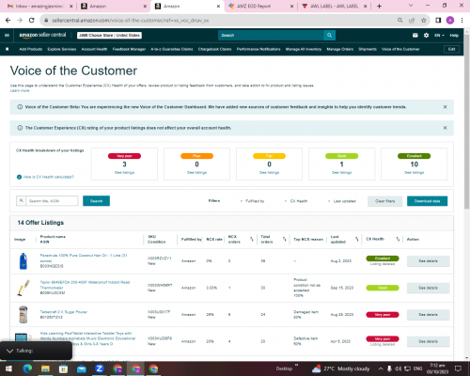Switch to the AWL LABEL tab
The width and height of the screenshot is (470, 376).
pyautogui.click(x=335, y=6)
